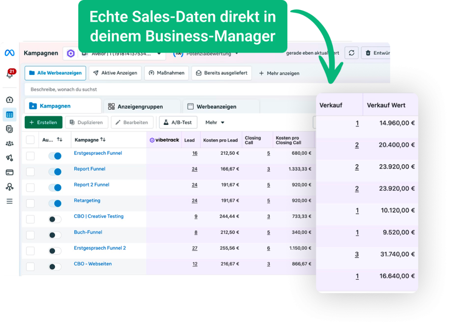Open account overview gauge icon in sidebar
Image resolution: width=453 pixels, height=329 pixels.
pos(9,100)
